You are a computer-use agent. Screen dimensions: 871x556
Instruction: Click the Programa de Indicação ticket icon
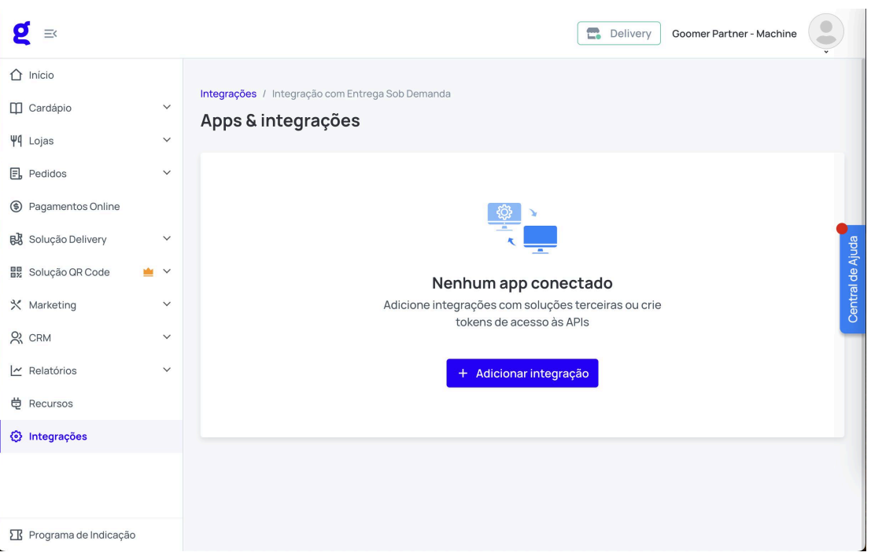(x=16, y=535)
